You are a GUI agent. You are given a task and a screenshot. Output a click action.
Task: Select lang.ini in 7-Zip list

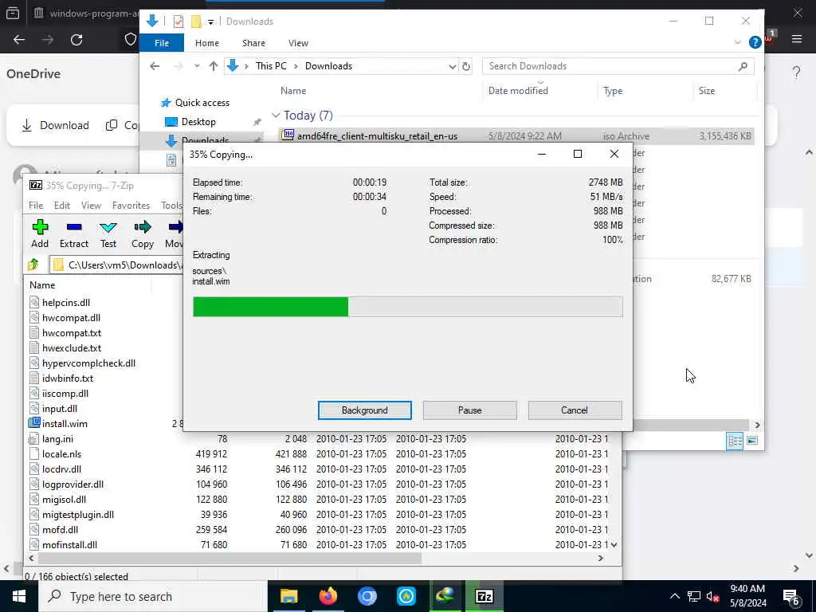(57, 439)
